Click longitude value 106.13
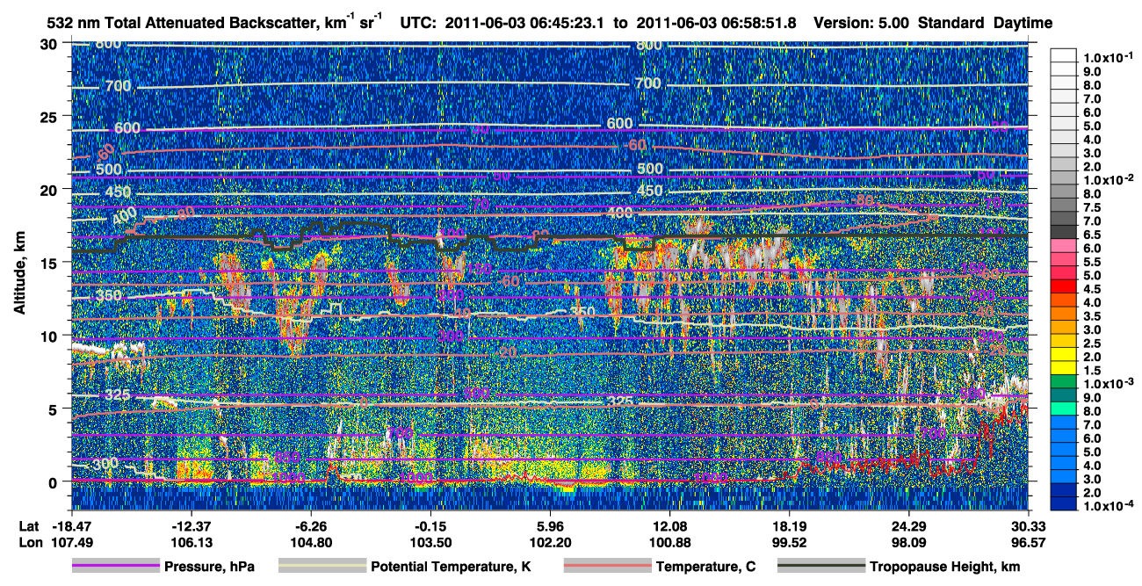 190,542
